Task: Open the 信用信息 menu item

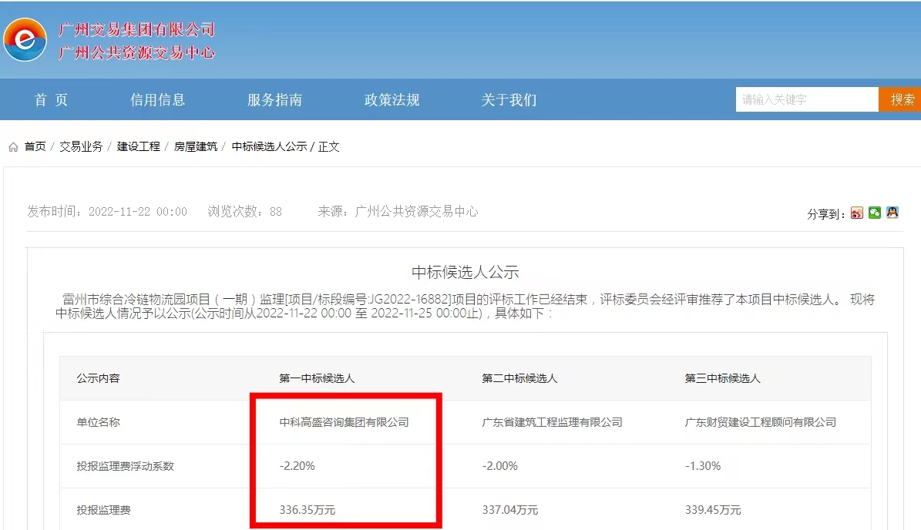Action: (x=157, y=100)
